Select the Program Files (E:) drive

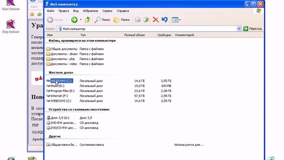[60, 91]
